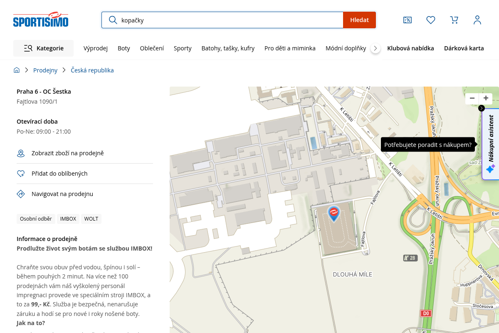Open the Kategorie menu
The width and height of the screenshot is (499, 333).
43,48
